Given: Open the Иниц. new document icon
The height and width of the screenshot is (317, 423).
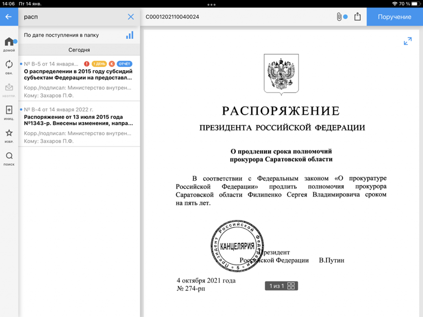Looking at the screenshot, I should [9, 113].
